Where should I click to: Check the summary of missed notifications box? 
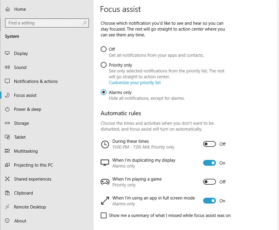[104, 215]
